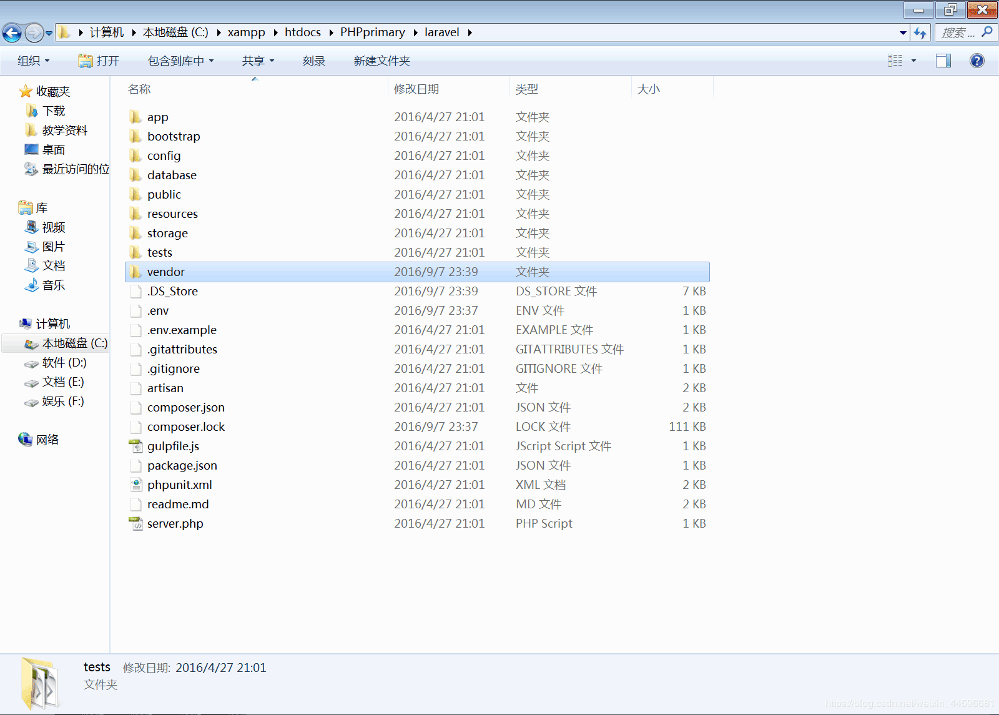Expand the 包含到库中 dropdown
The image size is (999, 715).
pos(180,61)
